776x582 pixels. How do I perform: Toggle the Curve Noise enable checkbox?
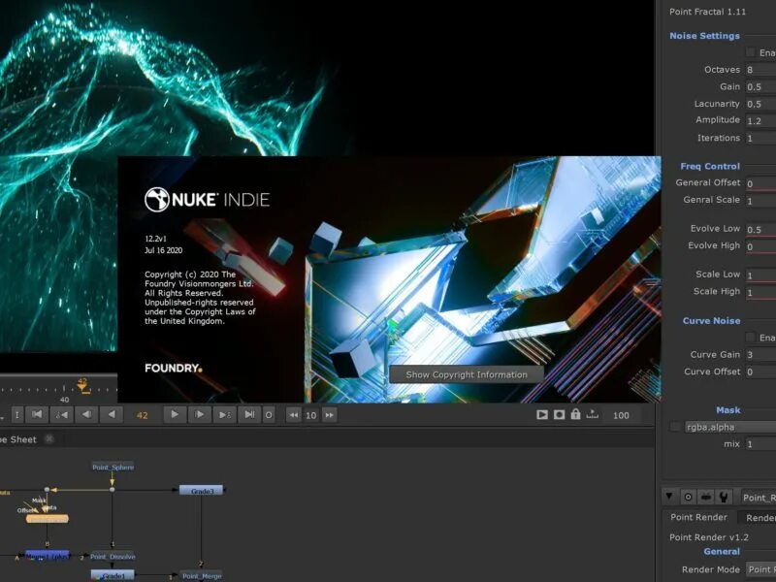tap(751, 337)
